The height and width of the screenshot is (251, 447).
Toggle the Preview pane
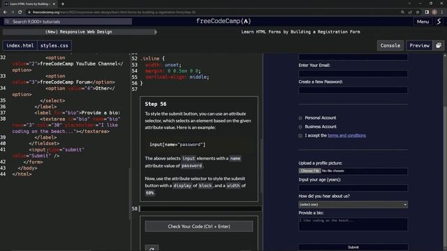[419, 45]
